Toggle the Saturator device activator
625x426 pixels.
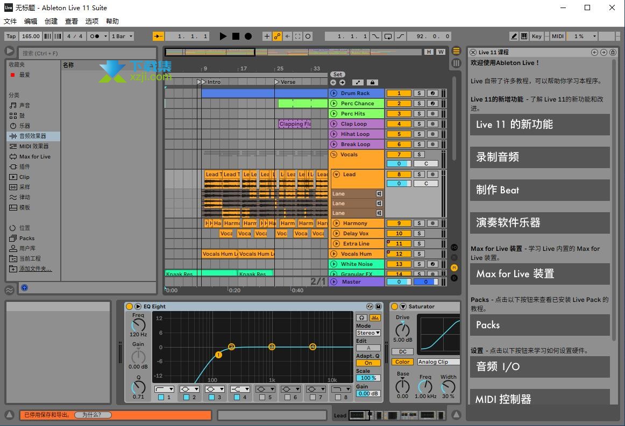pyautogui.click(x=394, y=307)
